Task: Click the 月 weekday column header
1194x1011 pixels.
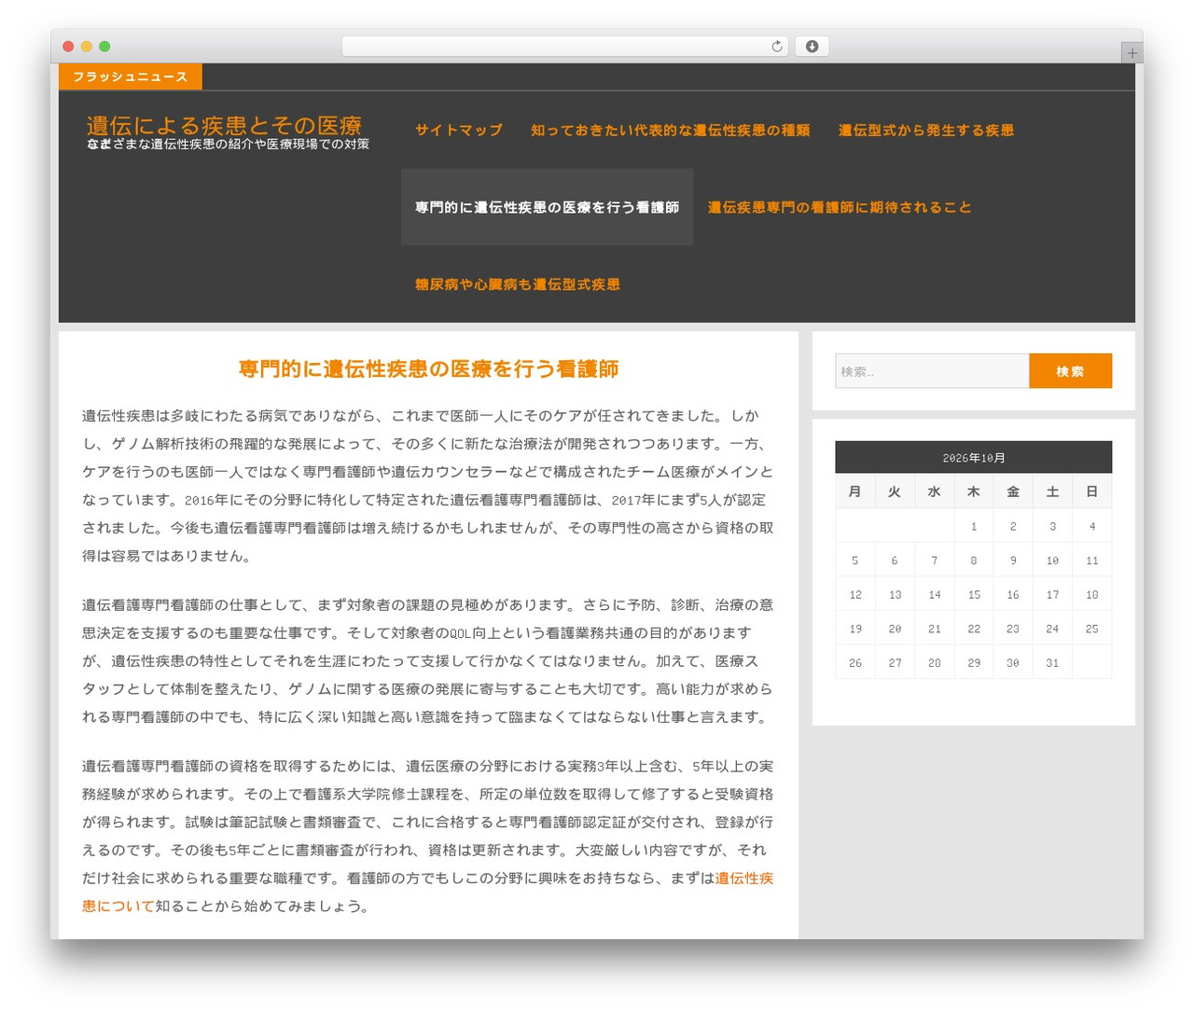Action: point(855,492)
